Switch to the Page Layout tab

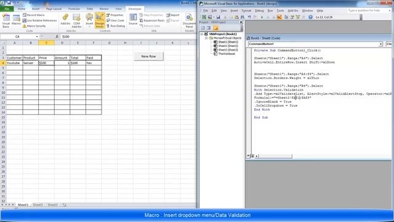tap(54, 9)
